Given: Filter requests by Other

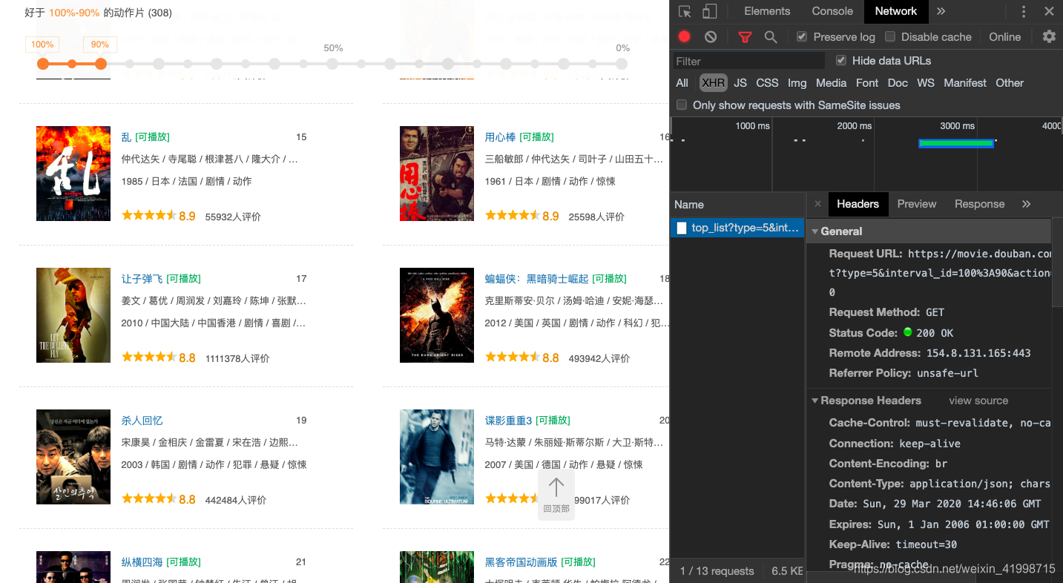Looking at the screenshot, I should [1010, 83].
